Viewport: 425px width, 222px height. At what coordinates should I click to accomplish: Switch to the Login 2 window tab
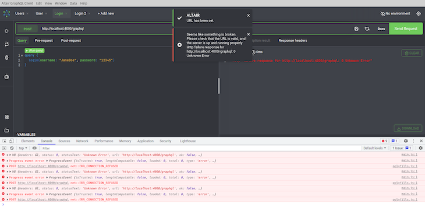(x=80, y=13)
